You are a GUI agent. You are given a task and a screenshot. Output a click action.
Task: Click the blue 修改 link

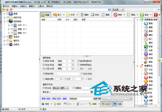(59, 99)
